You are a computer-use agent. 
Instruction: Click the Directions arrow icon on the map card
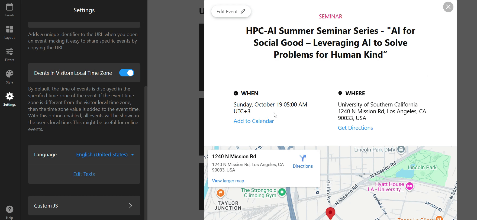pos(303,158)
